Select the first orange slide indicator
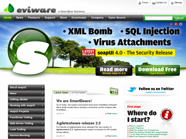The width and height of the screenshot is (186, 139). [176, 24]
